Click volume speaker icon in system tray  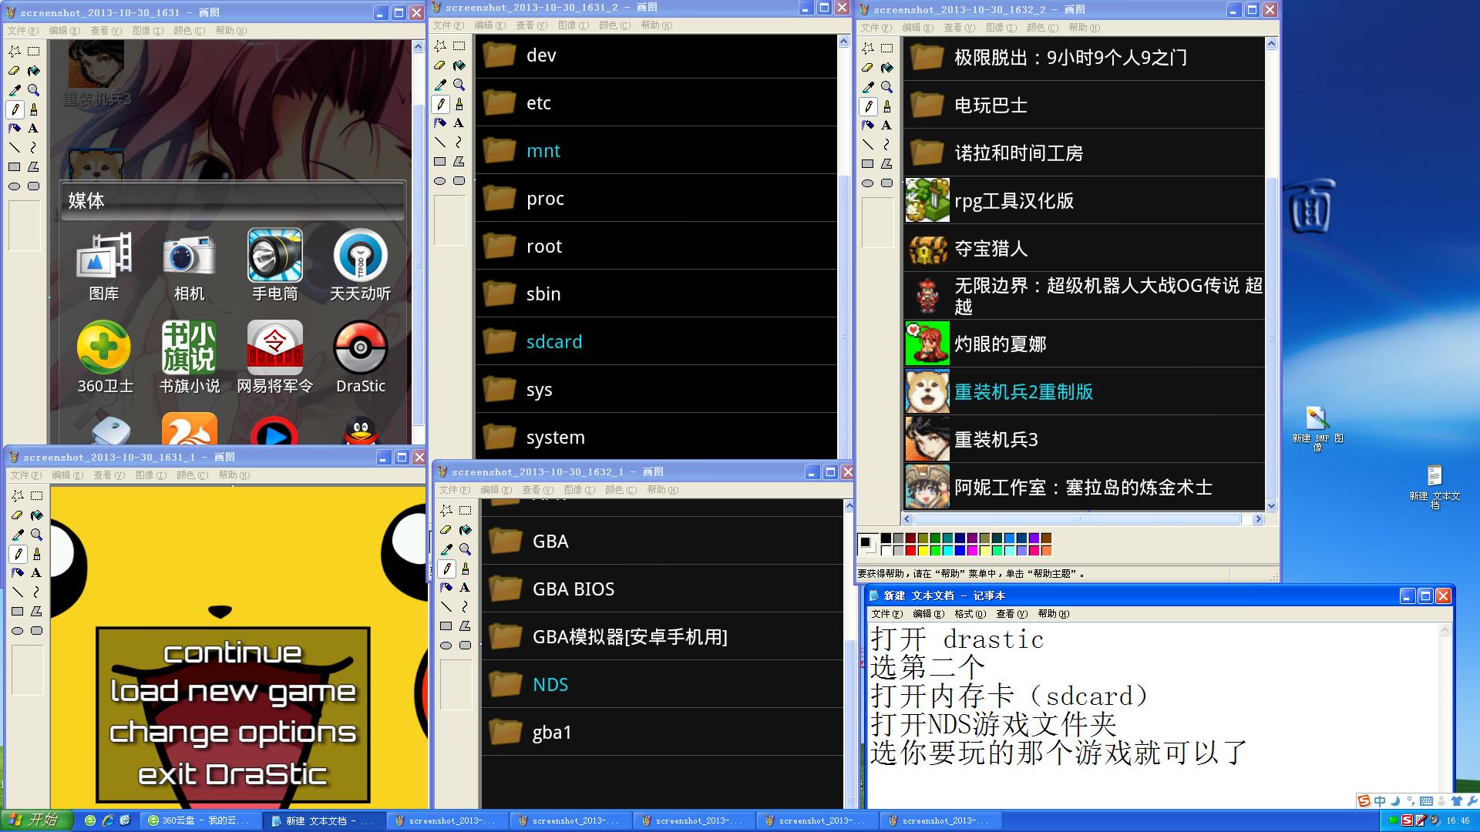point(1435,820)
